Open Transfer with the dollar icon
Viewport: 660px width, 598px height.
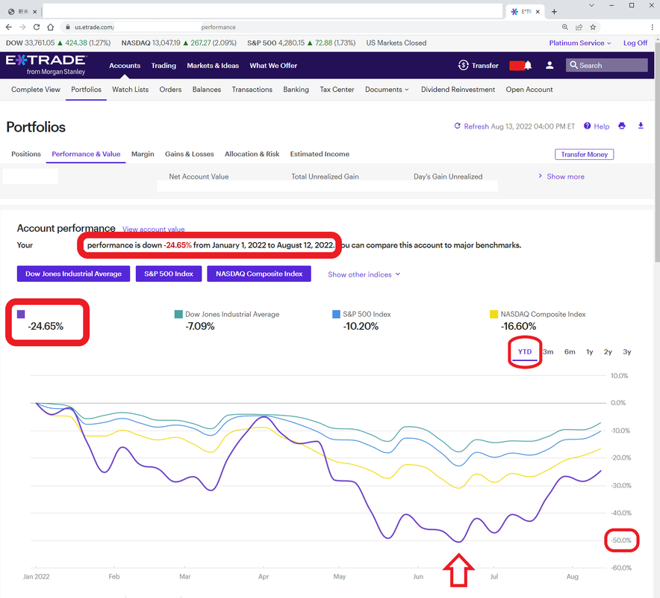pos(478,65)
